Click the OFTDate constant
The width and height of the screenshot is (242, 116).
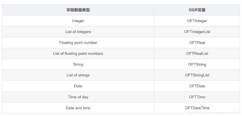pos(197,86)
